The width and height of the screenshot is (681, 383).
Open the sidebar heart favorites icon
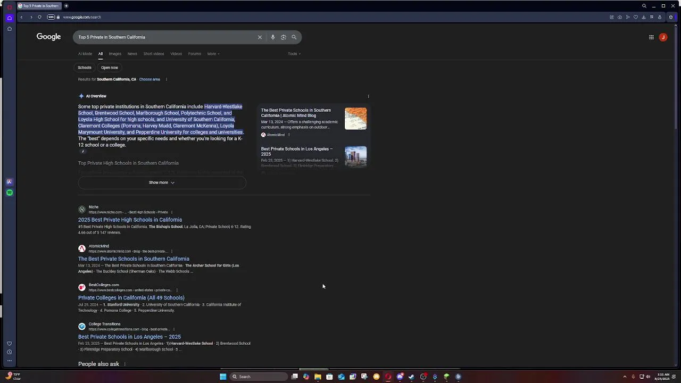point(9,344)
